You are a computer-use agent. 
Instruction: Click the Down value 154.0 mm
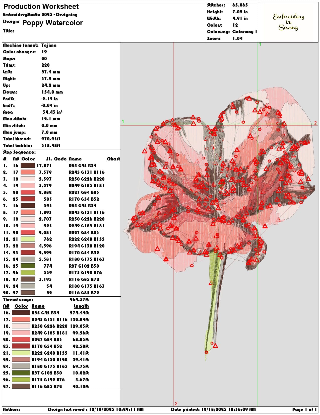tap(52, 92)
